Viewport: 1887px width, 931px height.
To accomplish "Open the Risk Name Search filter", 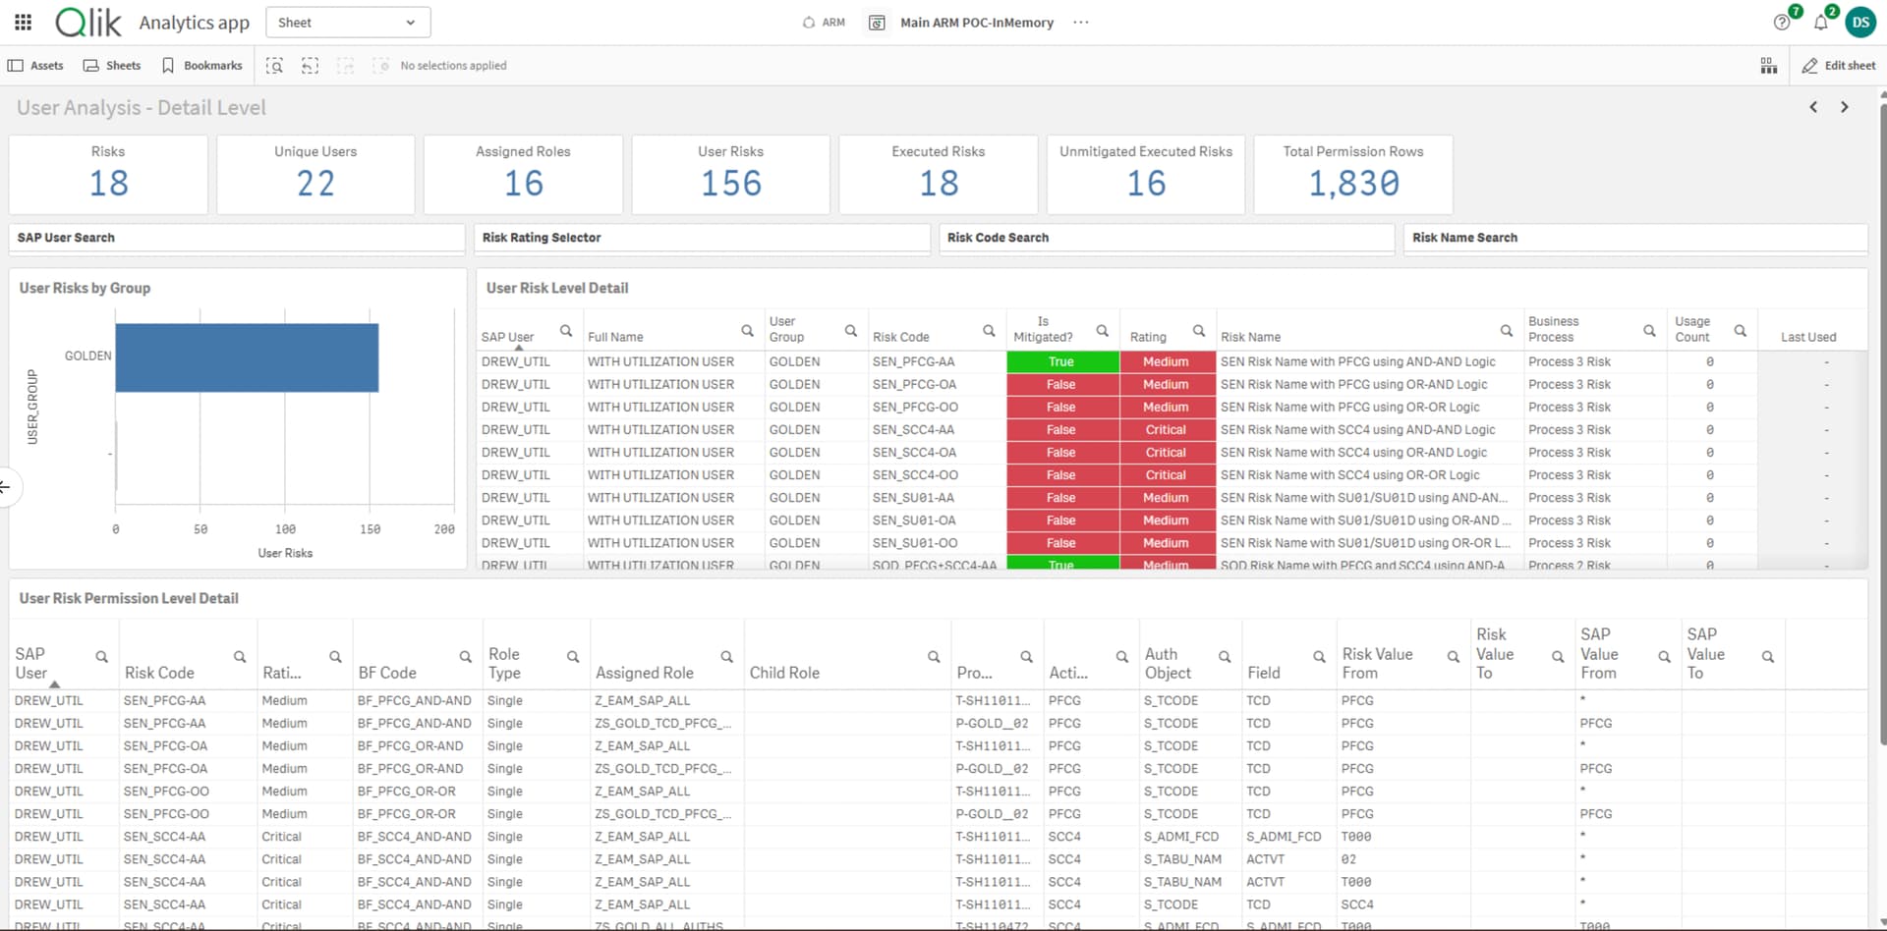I will click(1635, 238).
